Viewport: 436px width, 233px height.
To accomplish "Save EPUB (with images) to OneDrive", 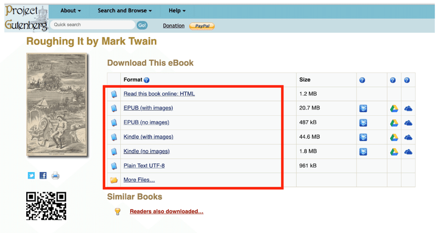I will [x=408, y=108].
